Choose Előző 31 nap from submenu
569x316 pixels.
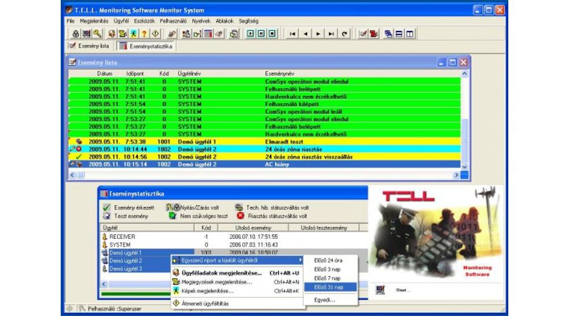(327, 287)
